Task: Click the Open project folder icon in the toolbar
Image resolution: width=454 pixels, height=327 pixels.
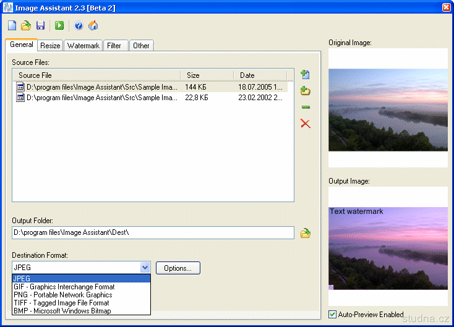Action: point(26,25)
